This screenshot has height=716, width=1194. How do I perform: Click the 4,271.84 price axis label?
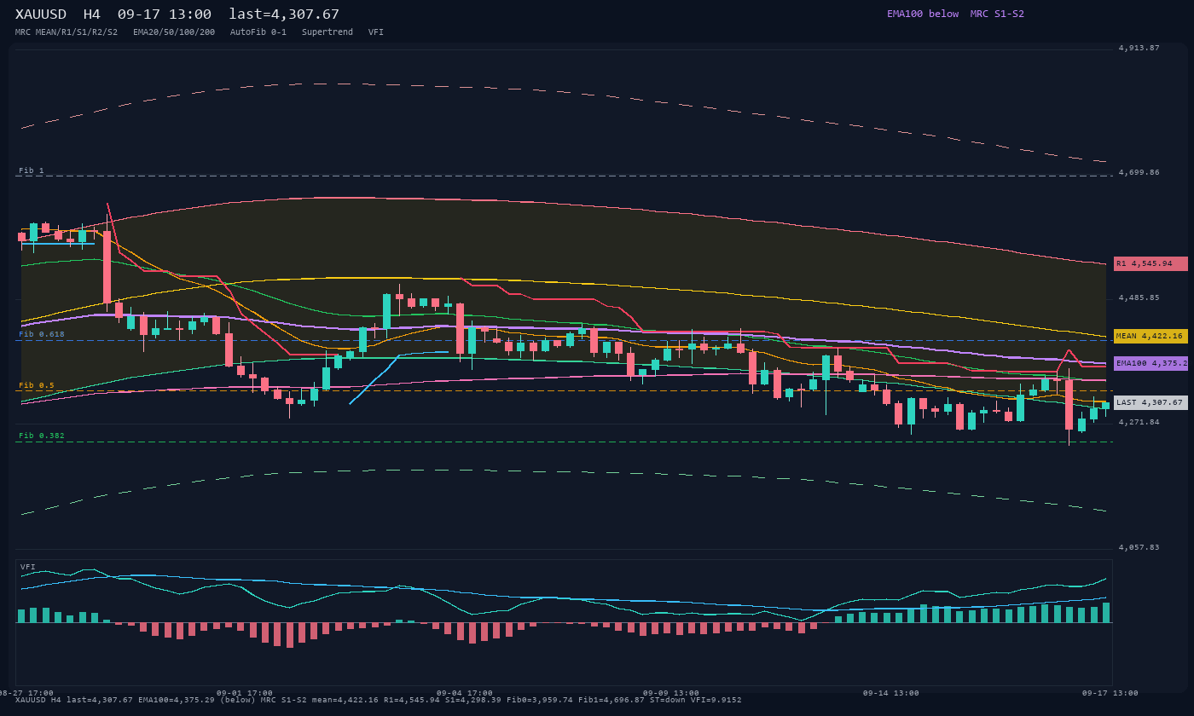[x=1139, y=422]
